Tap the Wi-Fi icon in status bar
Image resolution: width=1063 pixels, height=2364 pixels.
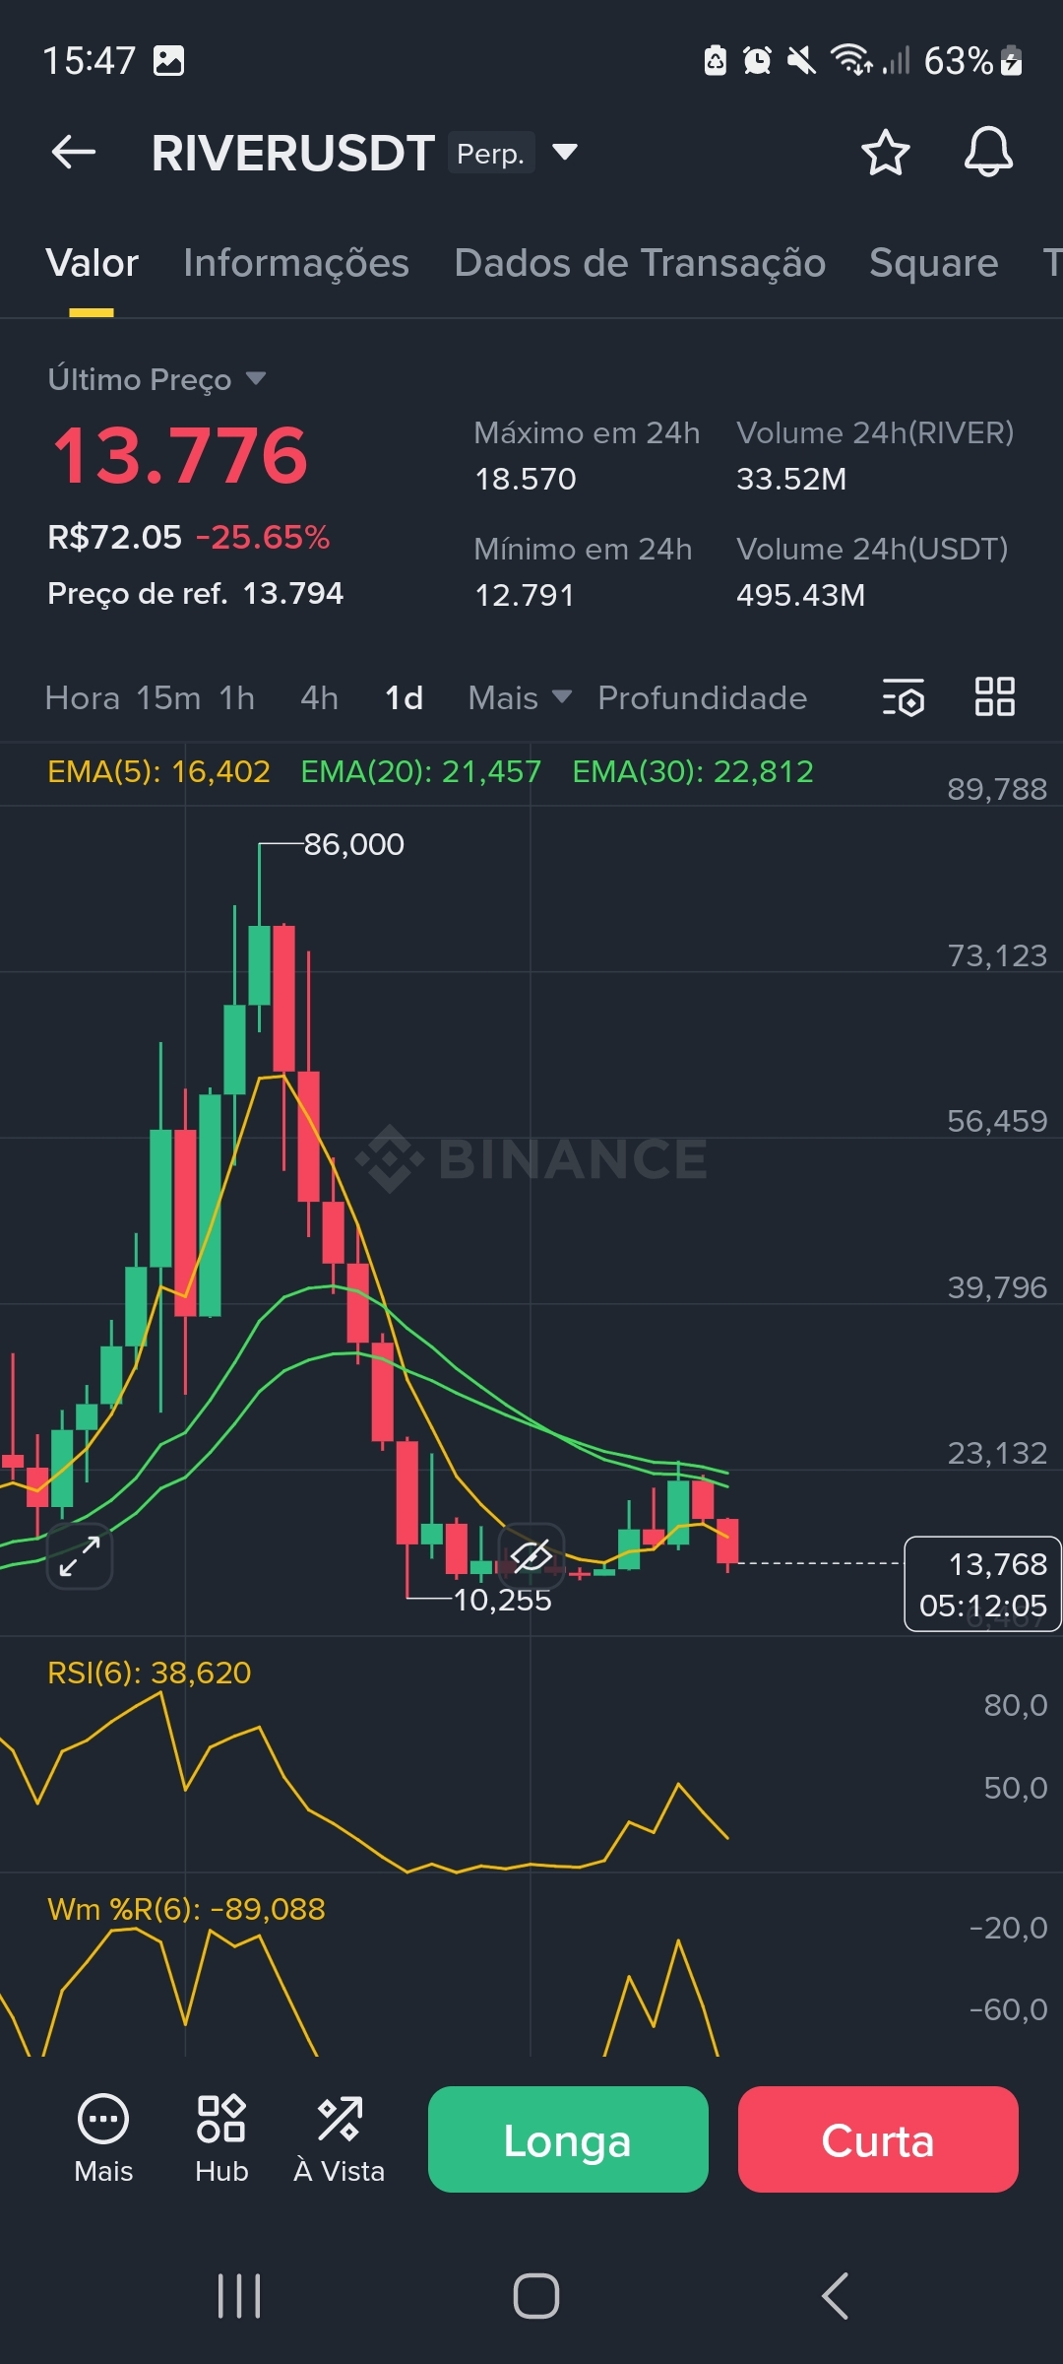pos(852,60)
